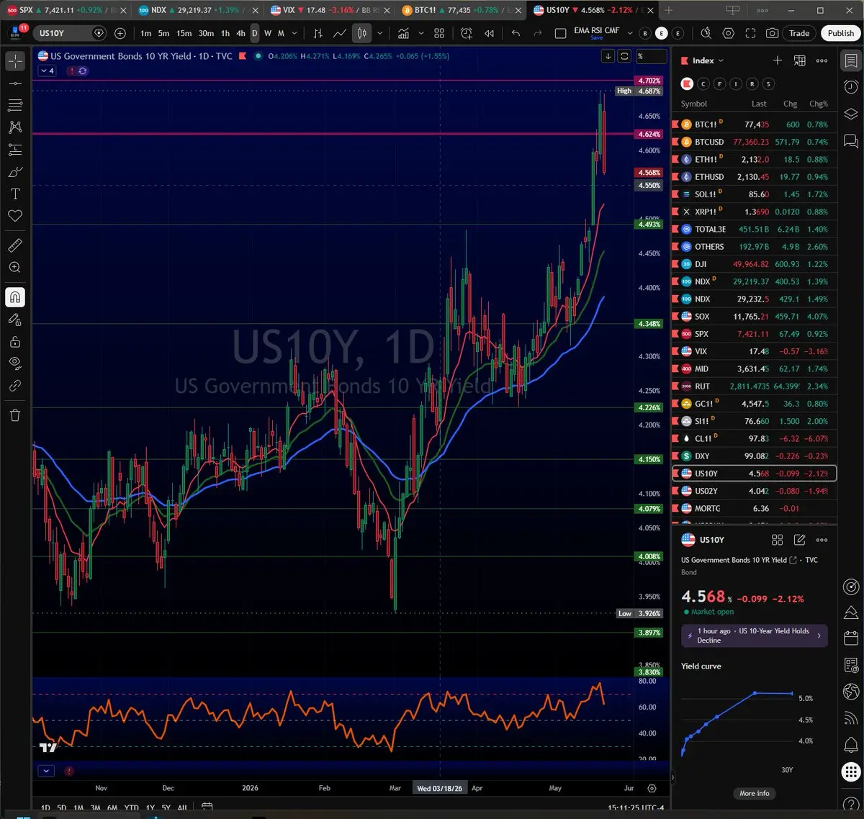Edit US10Y details note icon
The image size is (864, 819).
pos(799,540)
